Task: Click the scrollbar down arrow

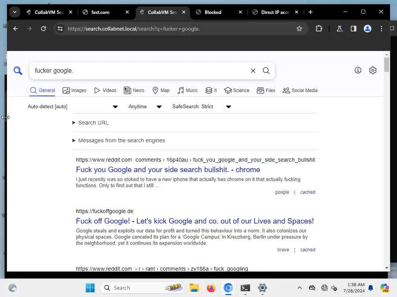Action: [387, 268]
